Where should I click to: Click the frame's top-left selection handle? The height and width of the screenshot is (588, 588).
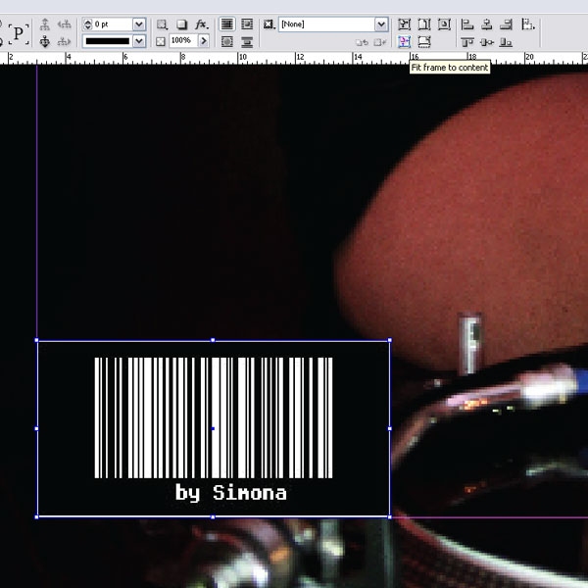[37, 340]
